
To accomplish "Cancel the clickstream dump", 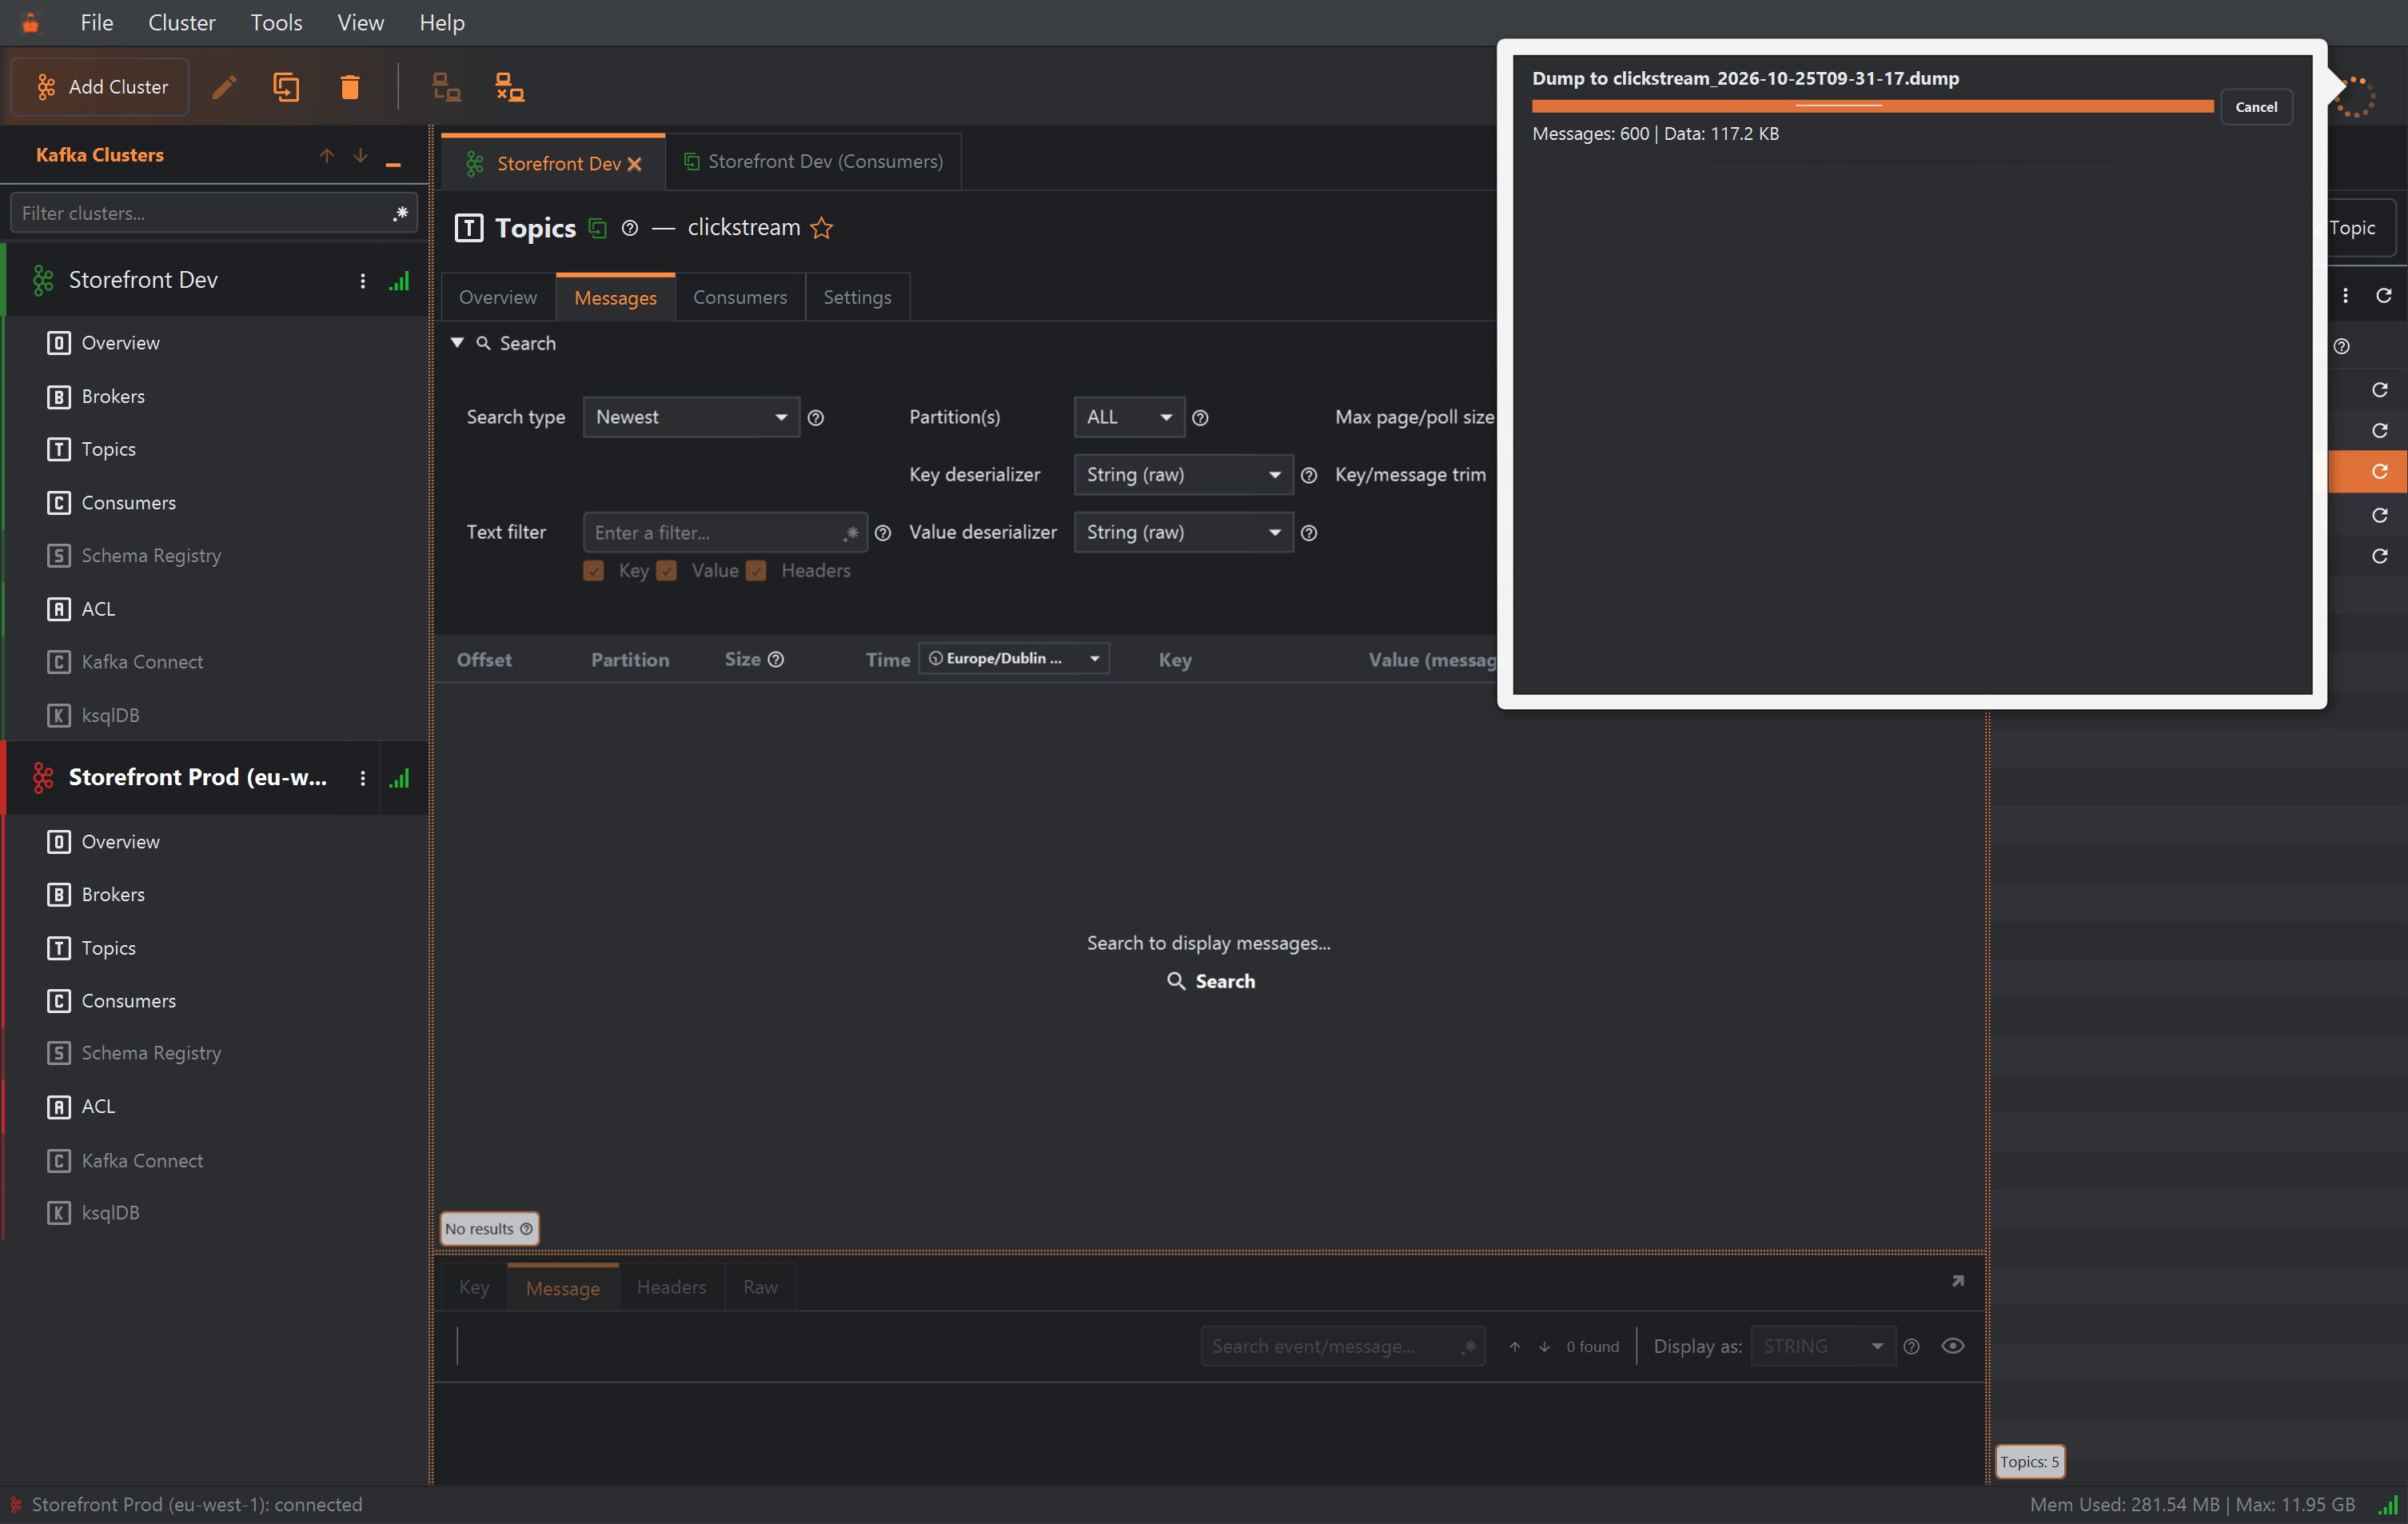I will [x=2256, y=107].
